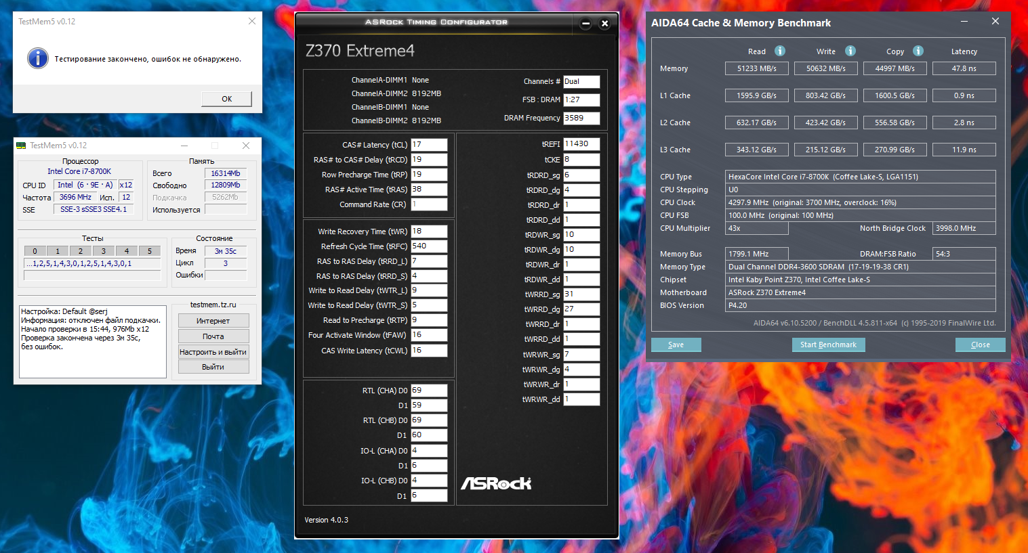Image resolution: width=1028 pixels, height=553 pixels.
Task: Select the Read to Precharge (tRTP) field
Action: pos(429,320)
